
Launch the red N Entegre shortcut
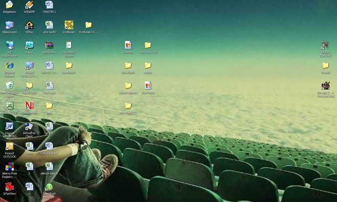(x=29, y=105)
